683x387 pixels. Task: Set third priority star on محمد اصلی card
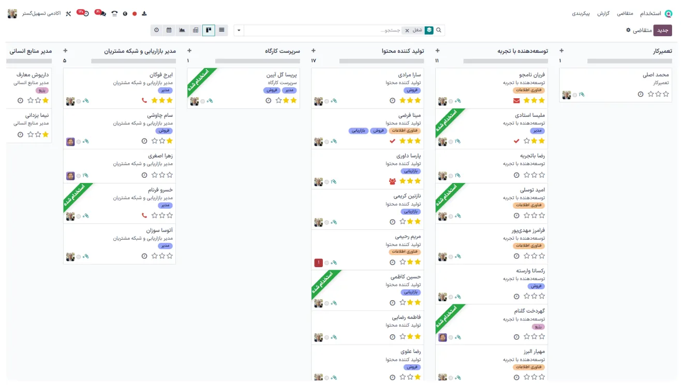[650, 94]
